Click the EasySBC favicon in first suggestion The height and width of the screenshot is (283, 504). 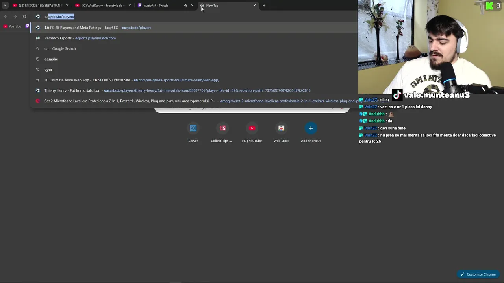(x=38, y=28)
